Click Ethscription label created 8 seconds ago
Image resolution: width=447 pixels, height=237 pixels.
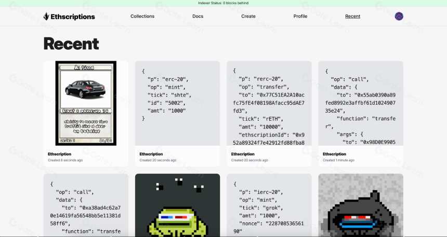coord(60,154)
